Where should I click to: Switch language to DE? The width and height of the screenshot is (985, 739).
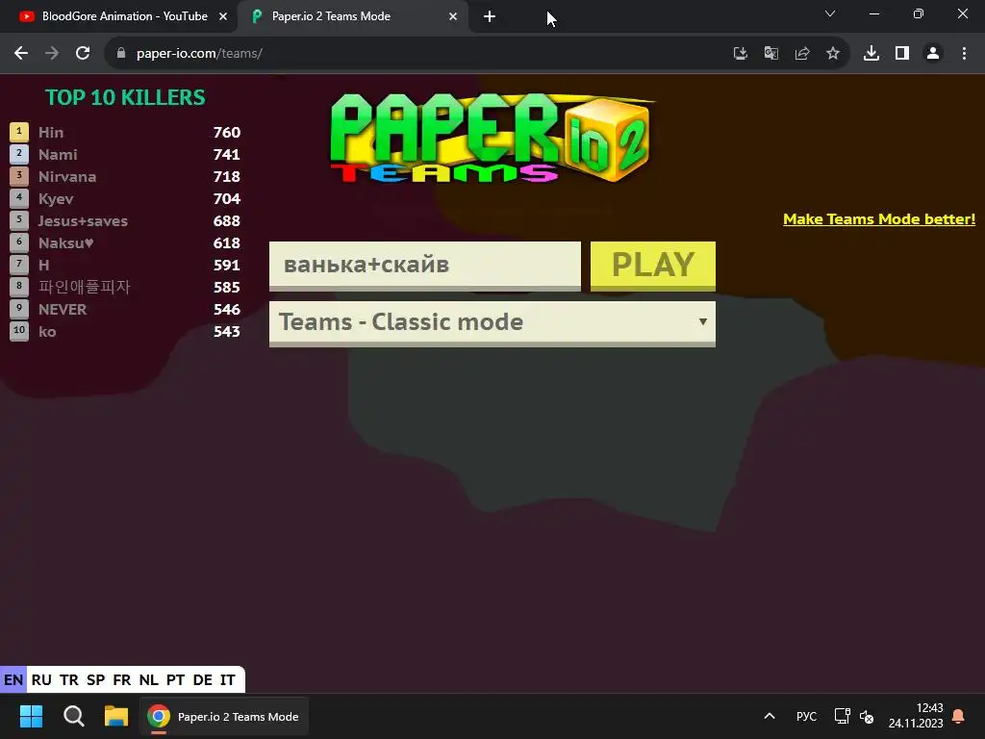coord(202,680)
